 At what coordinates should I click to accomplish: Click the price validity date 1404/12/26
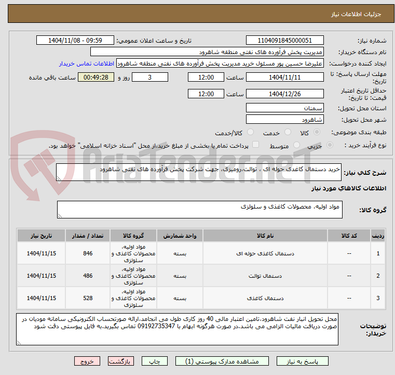(284, 94)
